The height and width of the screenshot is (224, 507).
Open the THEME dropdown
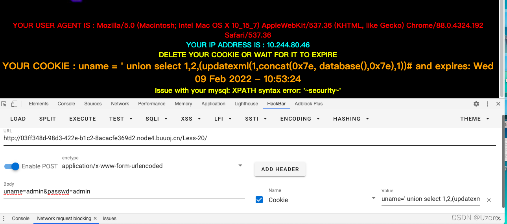pyautogui.click(x=475, y=119)
